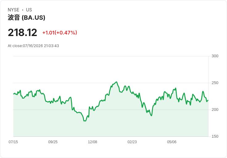Click the 150 y-axis price label
This screenshot has width=227, height=158.
tap(215, 136)
